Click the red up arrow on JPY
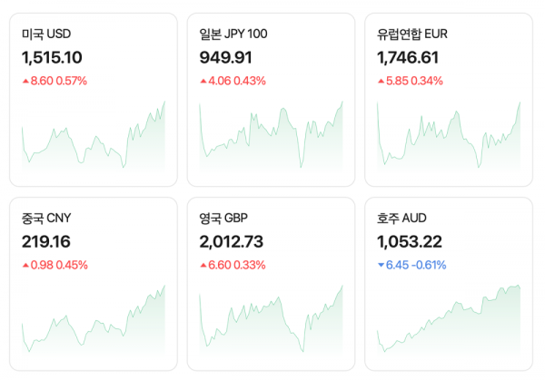This screenshot has height=380, width=545. (x=203, y=82)
